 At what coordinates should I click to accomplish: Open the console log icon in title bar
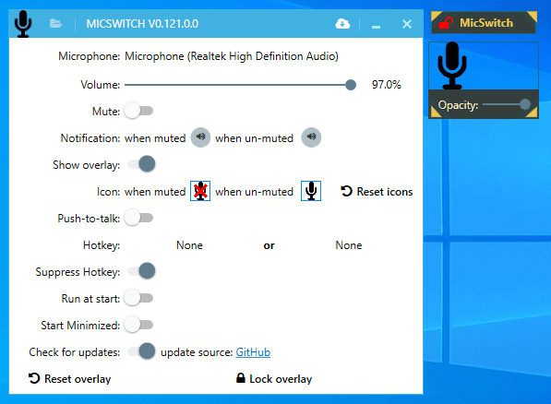[55, 24]
